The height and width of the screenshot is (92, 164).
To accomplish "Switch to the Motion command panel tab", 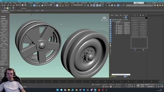I will pyautogui.click(x=140, y=15).
